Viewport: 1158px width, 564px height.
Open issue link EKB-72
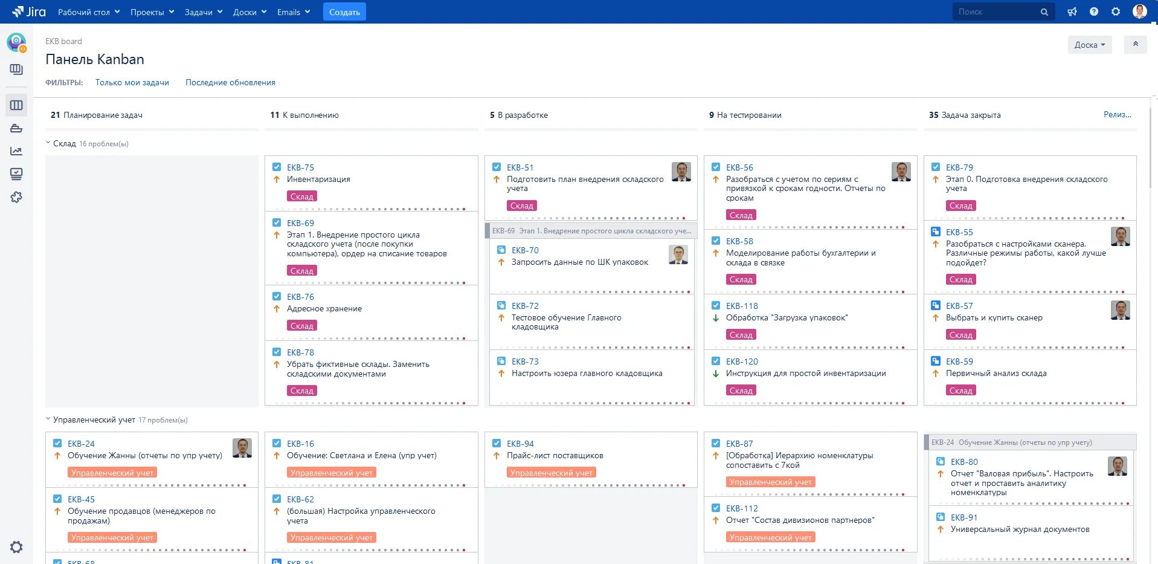click(525, 306)
